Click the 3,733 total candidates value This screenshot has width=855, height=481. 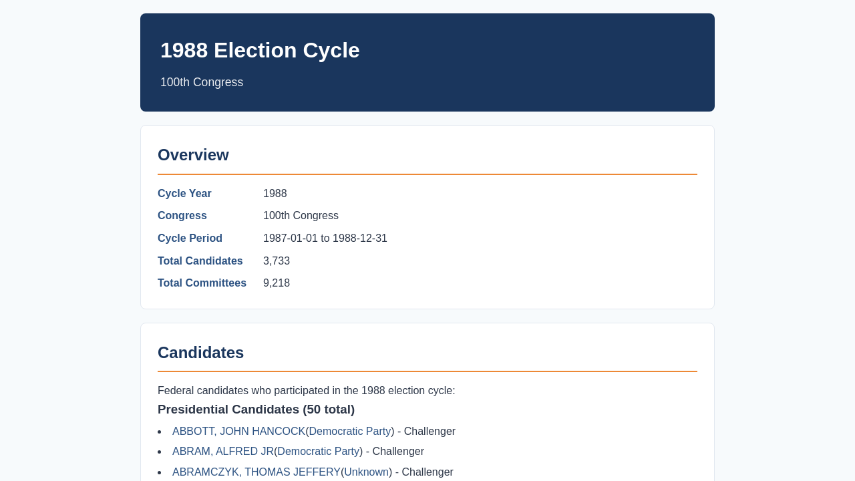[x=277, y=261]
